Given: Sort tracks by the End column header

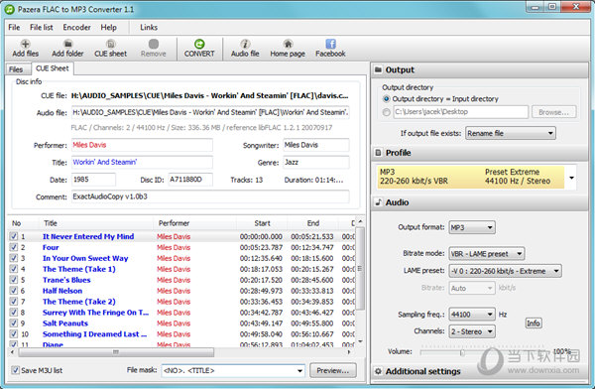Looking at the screenshot, I should [x=312, y=223].
